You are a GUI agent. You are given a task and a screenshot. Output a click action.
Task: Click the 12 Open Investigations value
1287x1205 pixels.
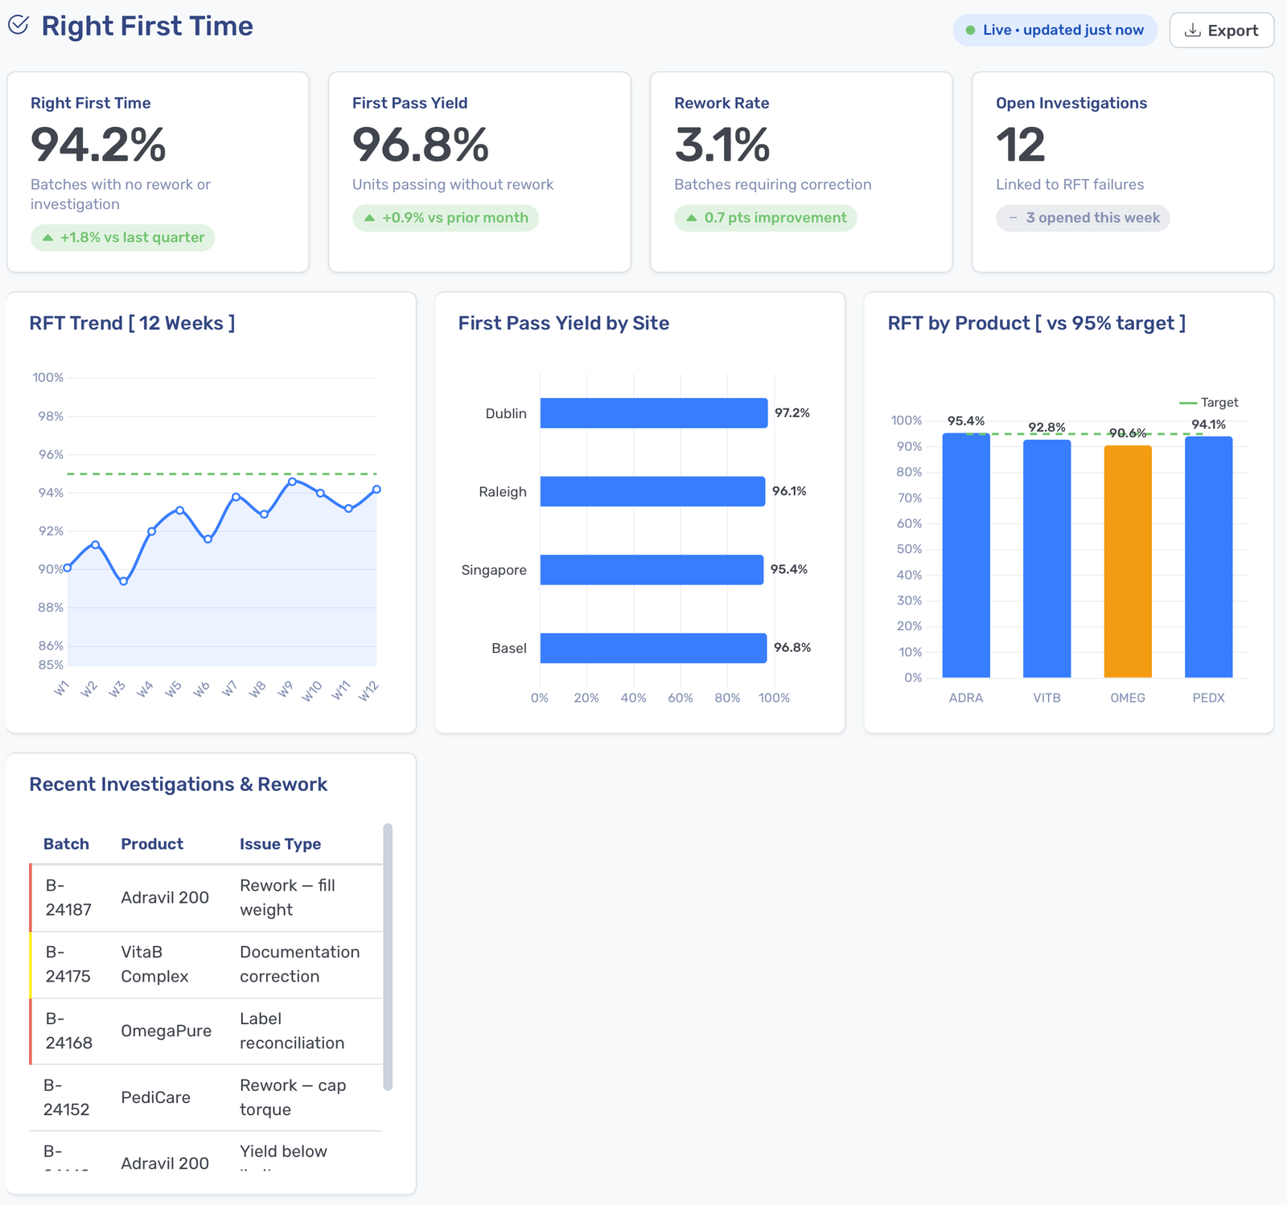1020,145
